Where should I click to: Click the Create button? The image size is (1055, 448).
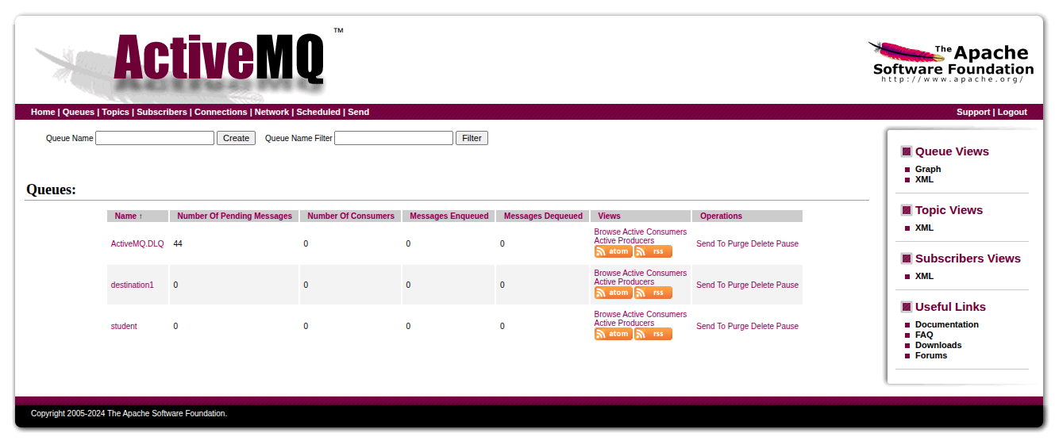[x=236, y=138]
